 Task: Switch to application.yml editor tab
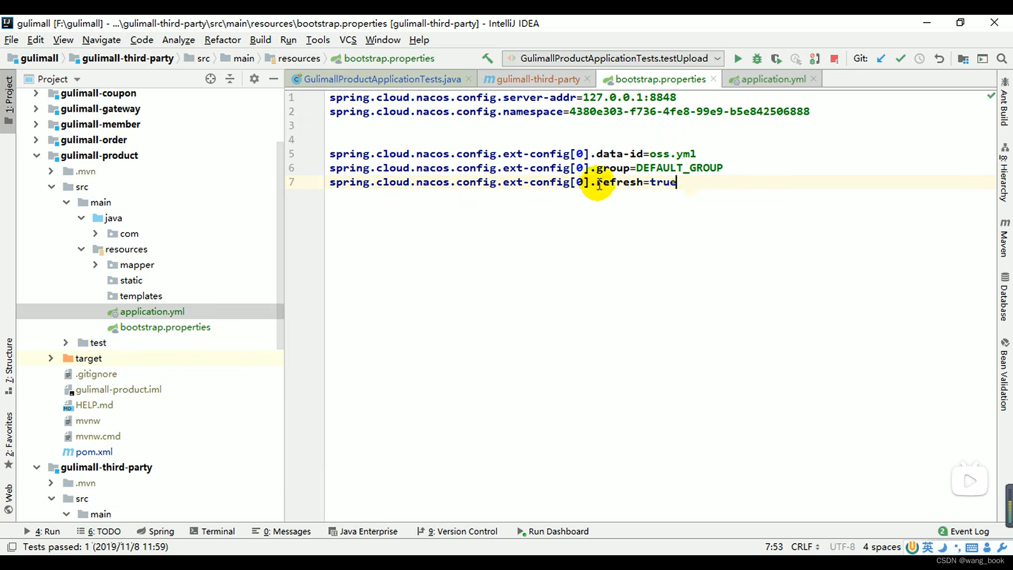pos(773,79)
